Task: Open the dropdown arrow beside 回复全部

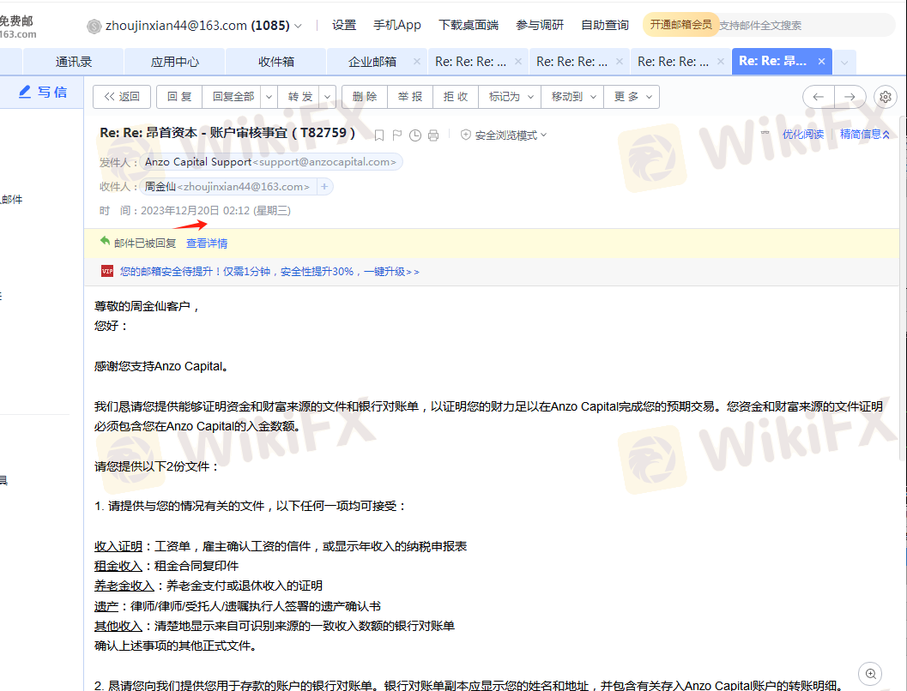Action: (269, 97)
